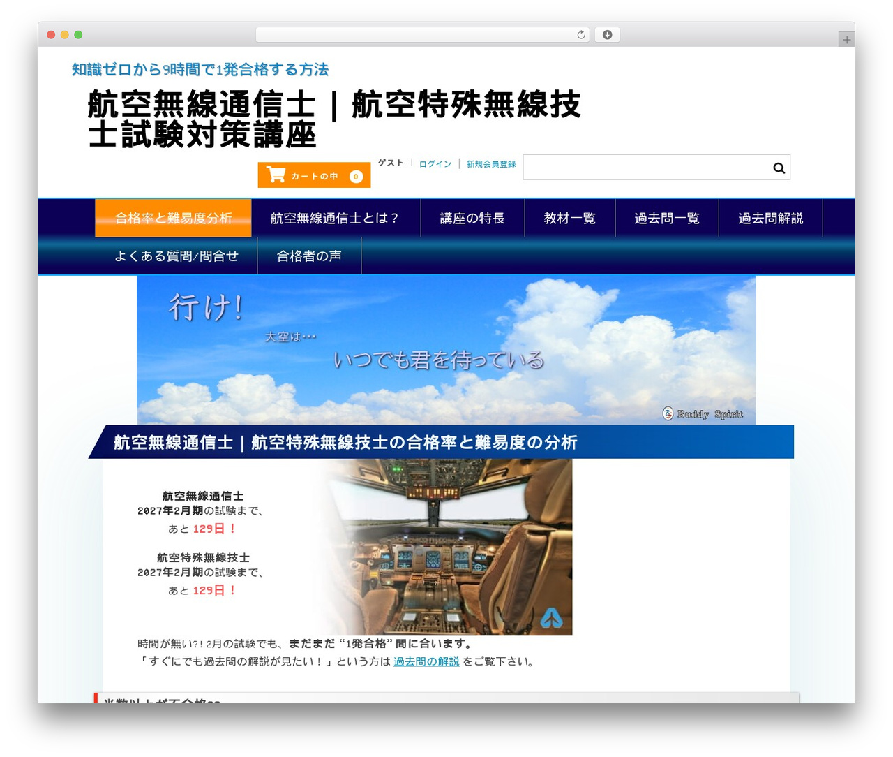The image size is (893, 757).
Task: Click the 航空特殊無線技士 countdown title
Action: pyautogui.click(x=203, y=557)
